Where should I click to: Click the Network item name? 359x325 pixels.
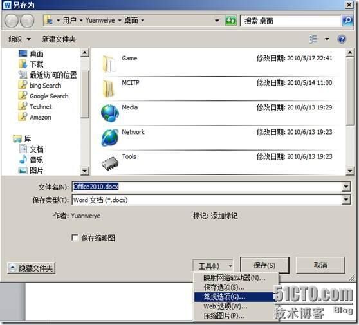(133, 132)
